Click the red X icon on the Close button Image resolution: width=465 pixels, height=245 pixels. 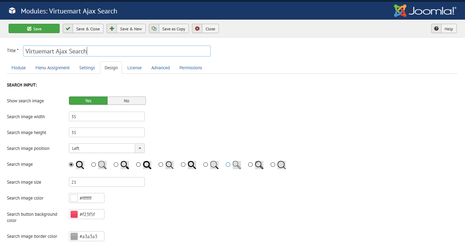click(x=197, y=29)
